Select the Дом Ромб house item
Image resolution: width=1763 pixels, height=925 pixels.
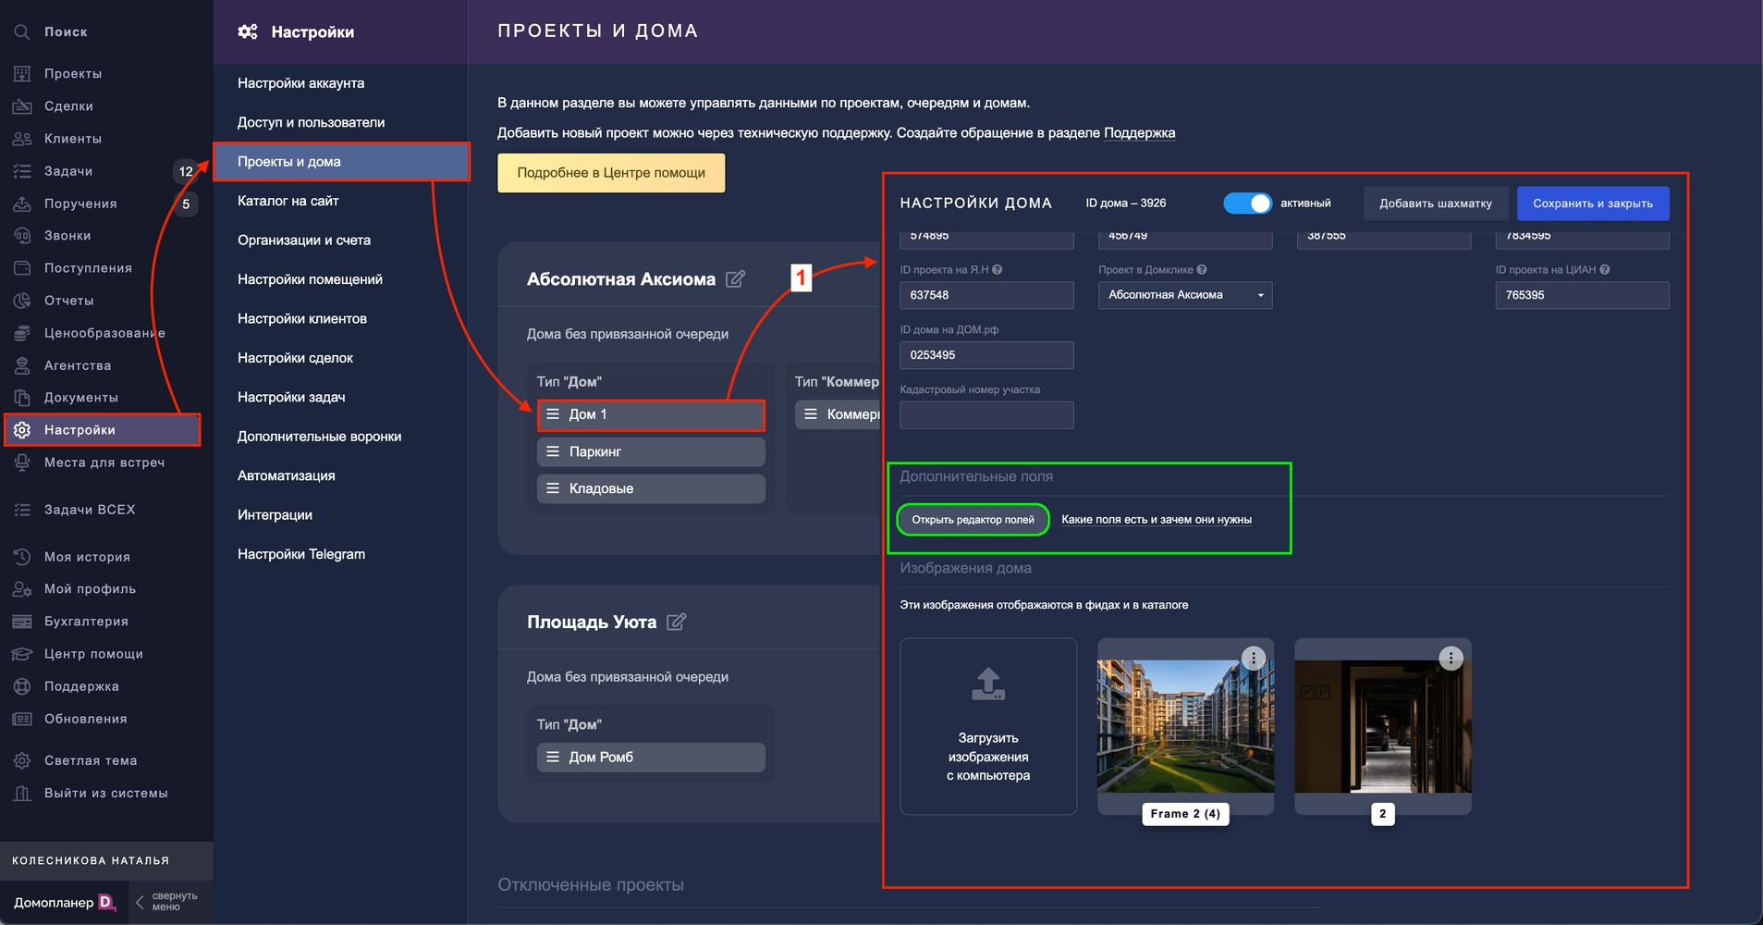(651, 757)
